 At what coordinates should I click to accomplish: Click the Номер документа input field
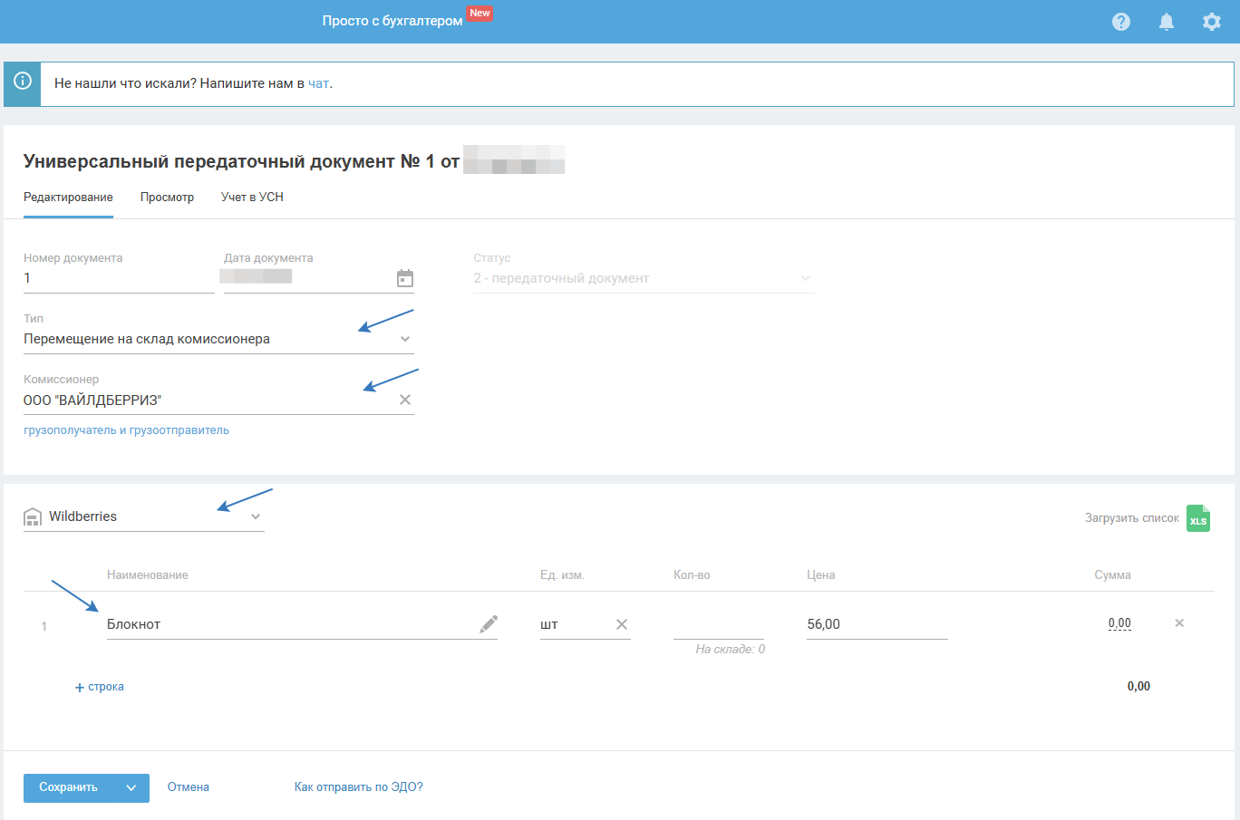[x=119, y=278]
